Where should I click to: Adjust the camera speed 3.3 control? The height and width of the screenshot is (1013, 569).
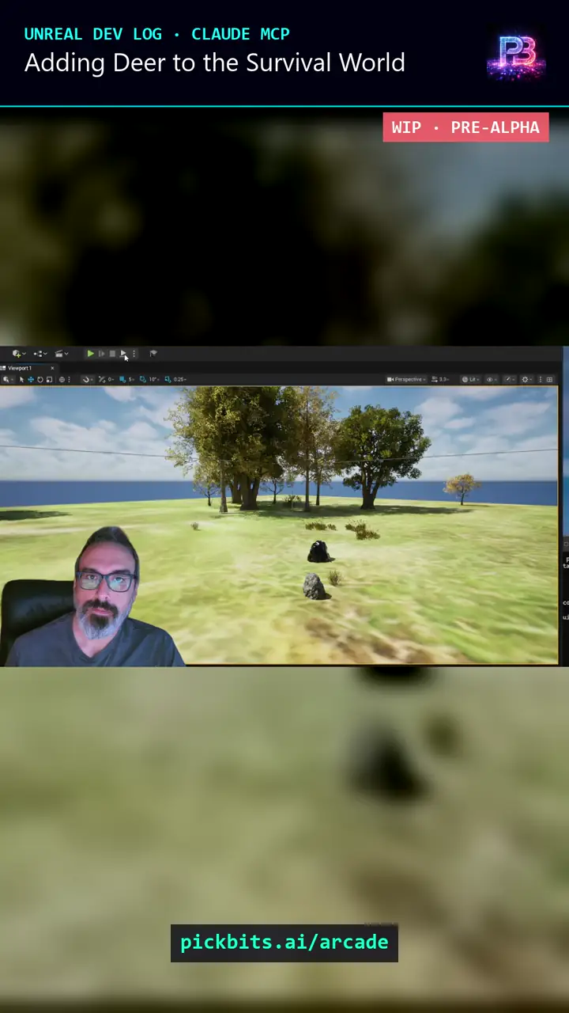tap(439, 379)
